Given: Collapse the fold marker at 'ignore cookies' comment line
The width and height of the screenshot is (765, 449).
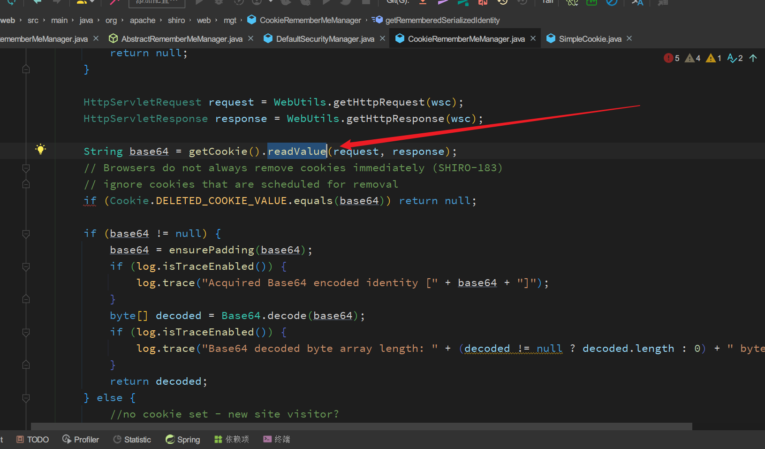Looking at the screenshot, I should 26,184.
